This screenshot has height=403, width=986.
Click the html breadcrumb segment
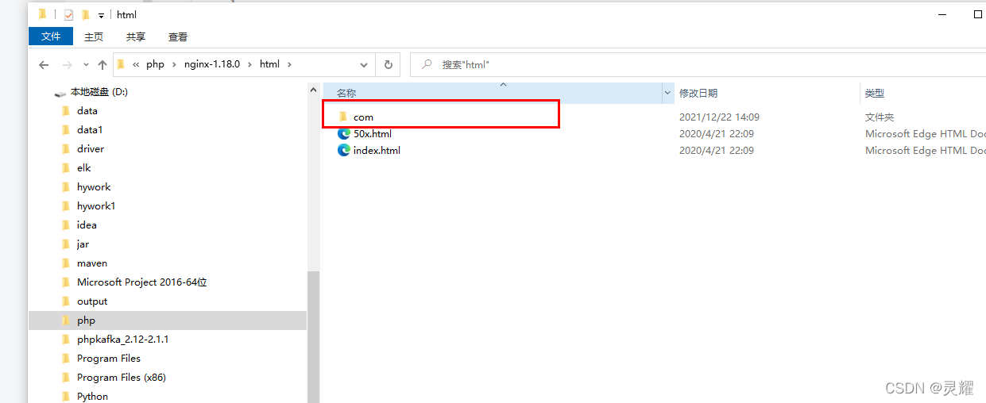coord(269,64)
